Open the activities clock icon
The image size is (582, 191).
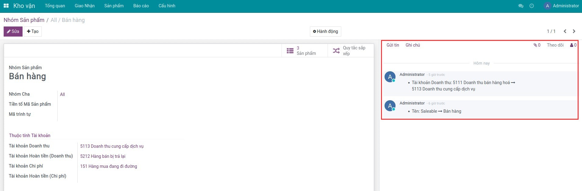coord(532,6)
